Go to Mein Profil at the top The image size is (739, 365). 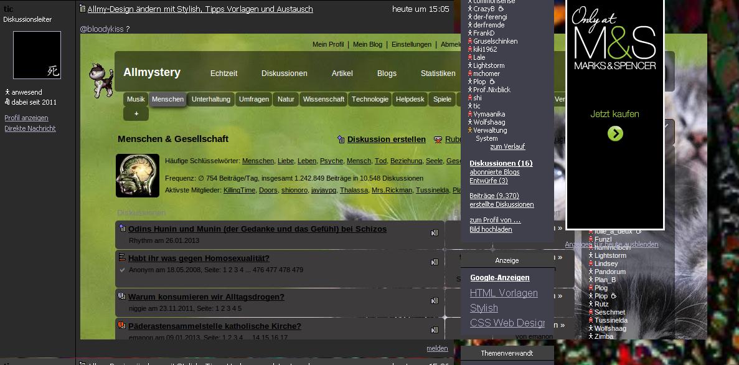pyautogui.click(x=328, y=44)
